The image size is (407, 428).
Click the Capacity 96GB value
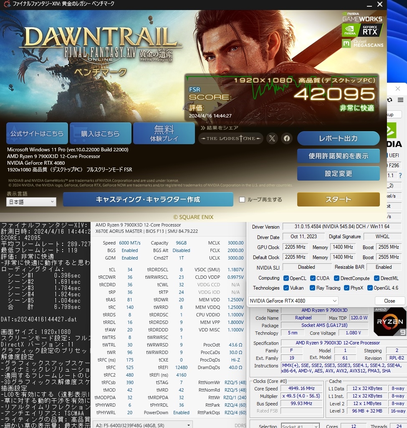click(181, 243)
